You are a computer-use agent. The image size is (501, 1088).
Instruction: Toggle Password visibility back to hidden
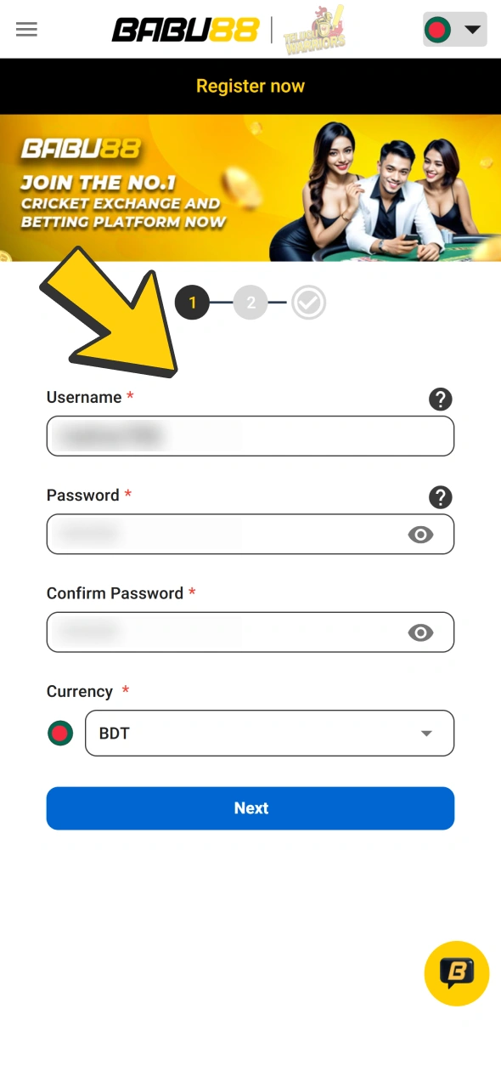pos(420,535)
